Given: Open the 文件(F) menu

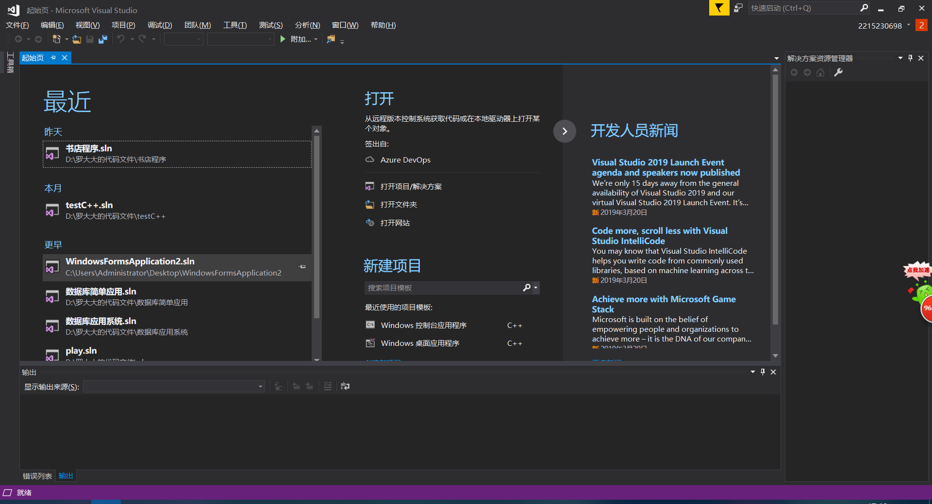Looking at the screenshot, I should point(17,25).
